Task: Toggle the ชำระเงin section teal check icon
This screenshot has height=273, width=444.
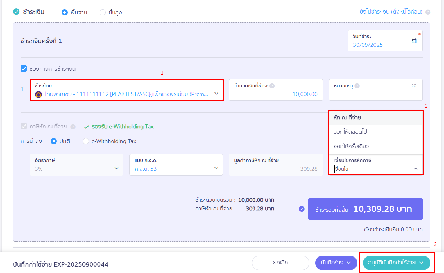Action: click(x=16, y=12)
